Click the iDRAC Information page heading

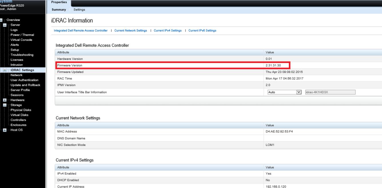pyautogui.click(x=72, y=21)
